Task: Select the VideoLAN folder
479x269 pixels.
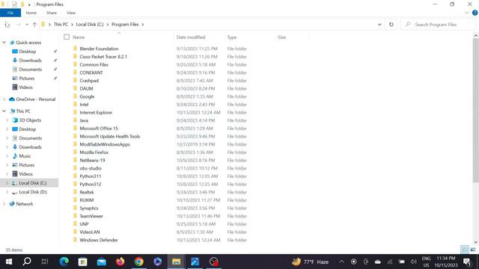Action: pyautogui.click(x=90, y=232)
